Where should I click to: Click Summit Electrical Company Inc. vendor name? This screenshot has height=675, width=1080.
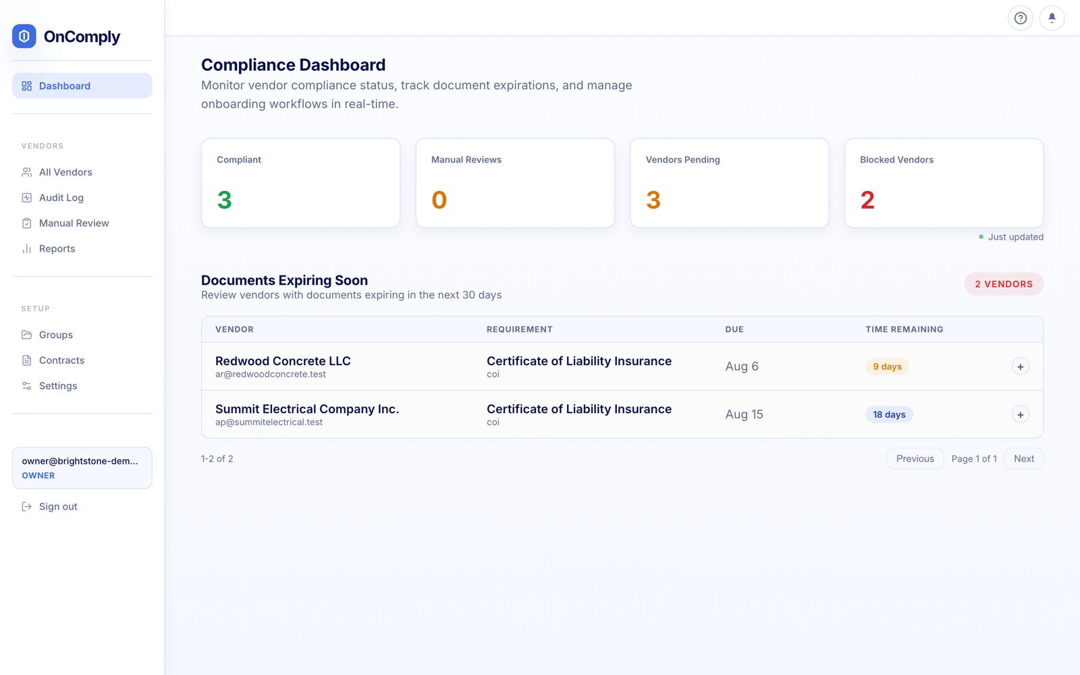307,409
